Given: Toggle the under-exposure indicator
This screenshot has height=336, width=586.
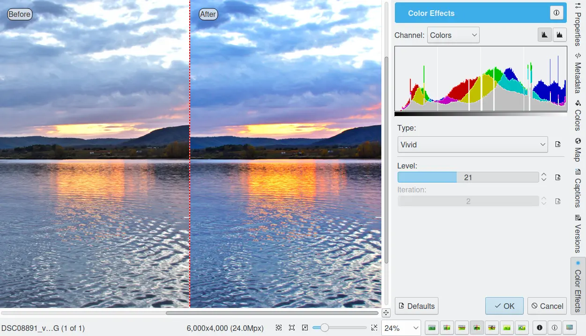Looking at the screenshot, I should click(539, 328).
